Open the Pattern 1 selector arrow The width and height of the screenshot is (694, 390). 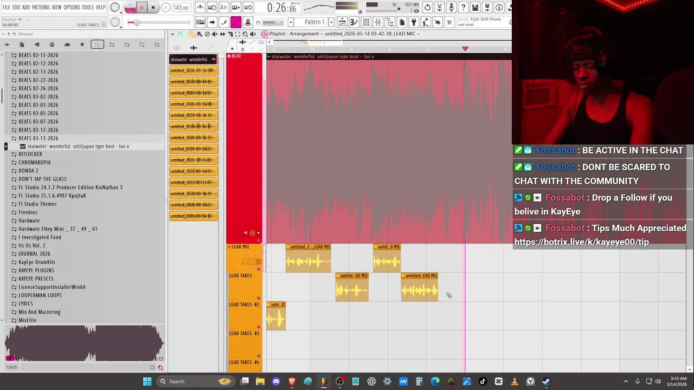coord(291,22)
